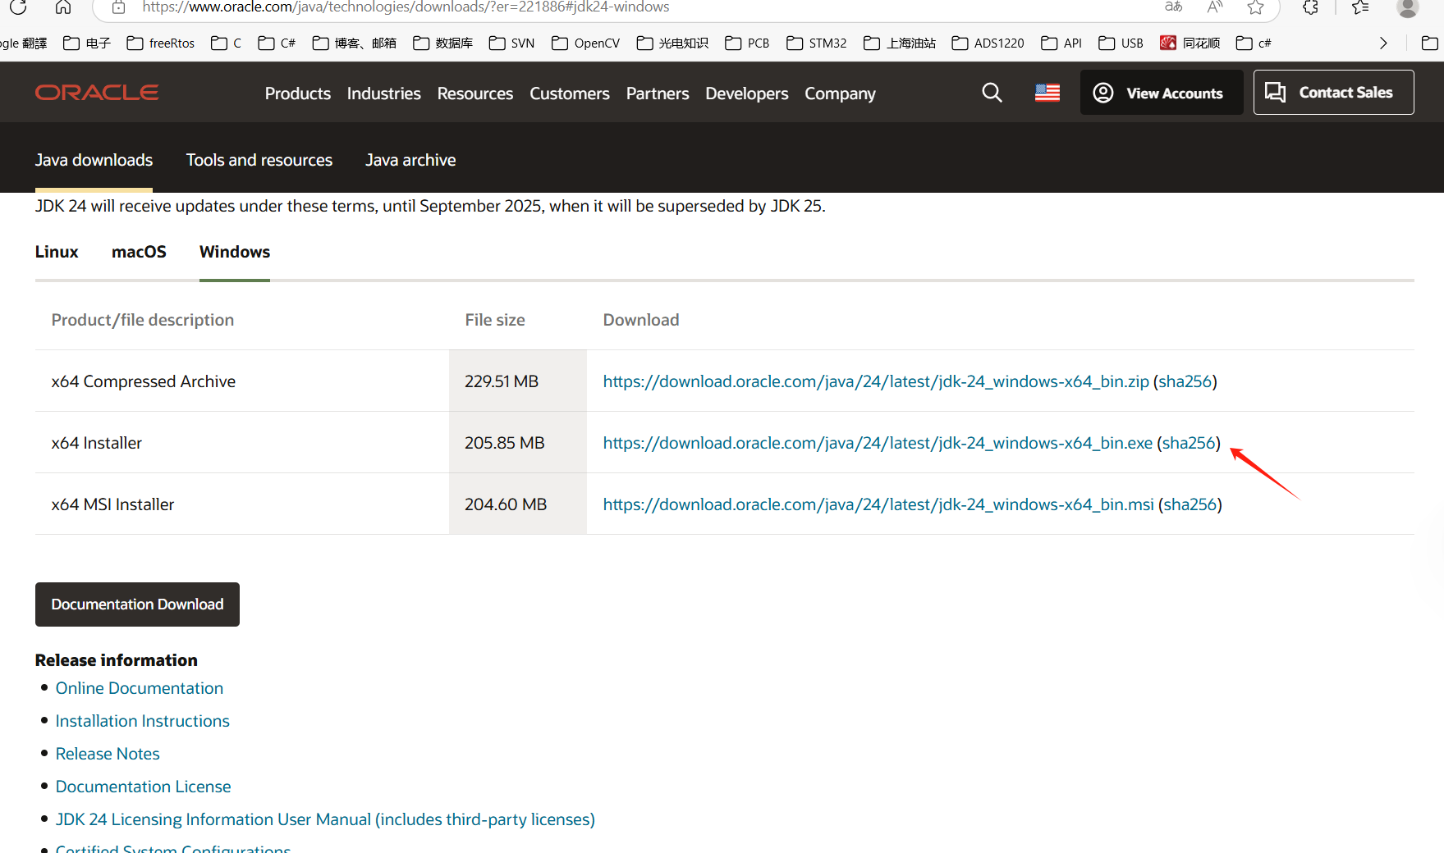Open the 博客、邮箱 bookmark folder
This screenshot has height=853, width=1444.
[x=355, y=43]
